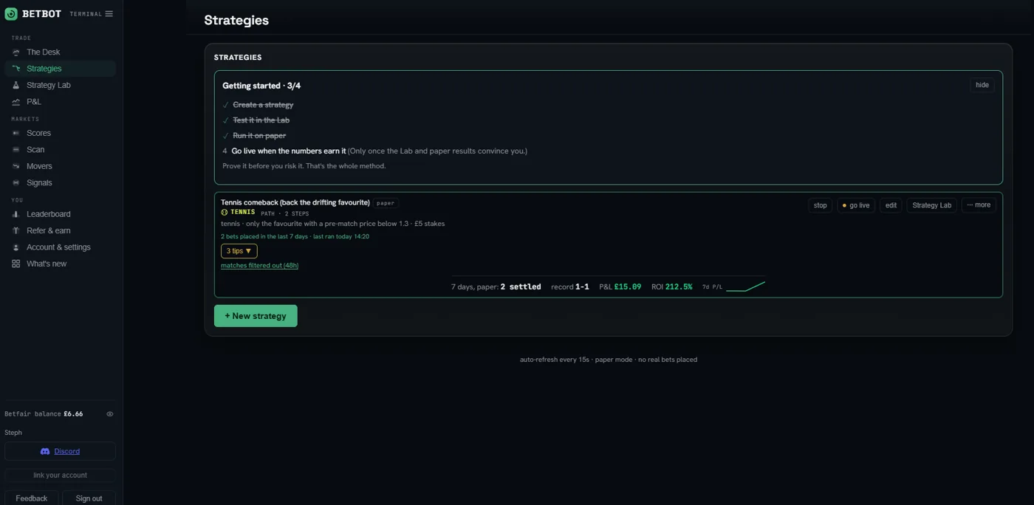
Task: Click the Account & settings person icon
Action: [x=16, y=247]
